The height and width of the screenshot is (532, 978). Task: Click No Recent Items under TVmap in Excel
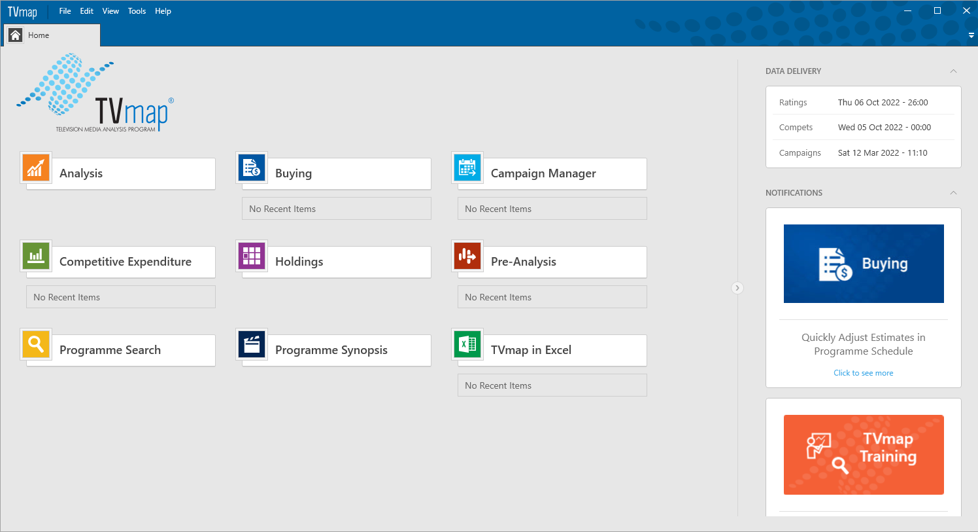coord(552,385)
